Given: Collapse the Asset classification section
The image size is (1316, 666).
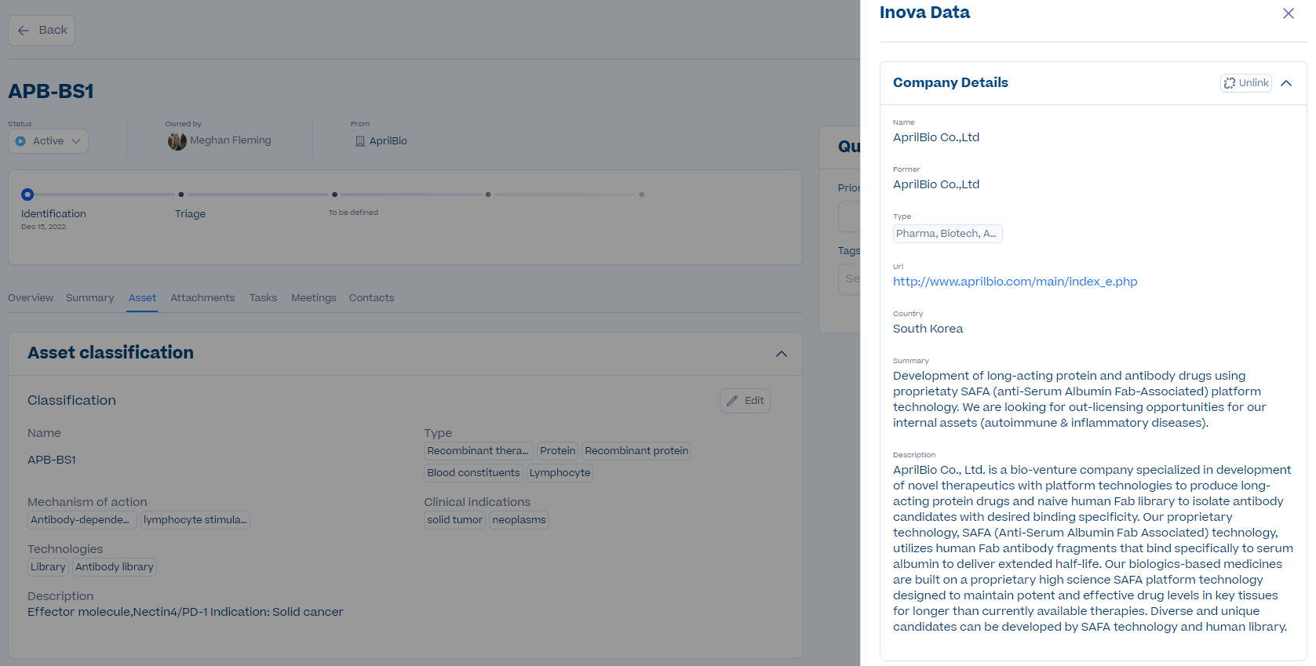Looking at the screenshot, I should (x=782, y=354).
